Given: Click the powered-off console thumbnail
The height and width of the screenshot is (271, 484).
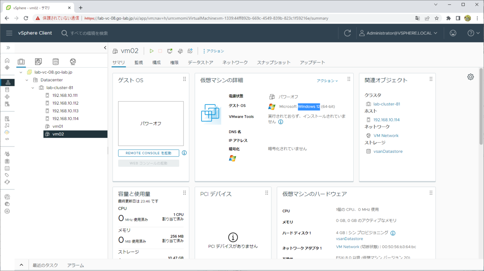Looking at the screenshot, I should tap(151, 123).
